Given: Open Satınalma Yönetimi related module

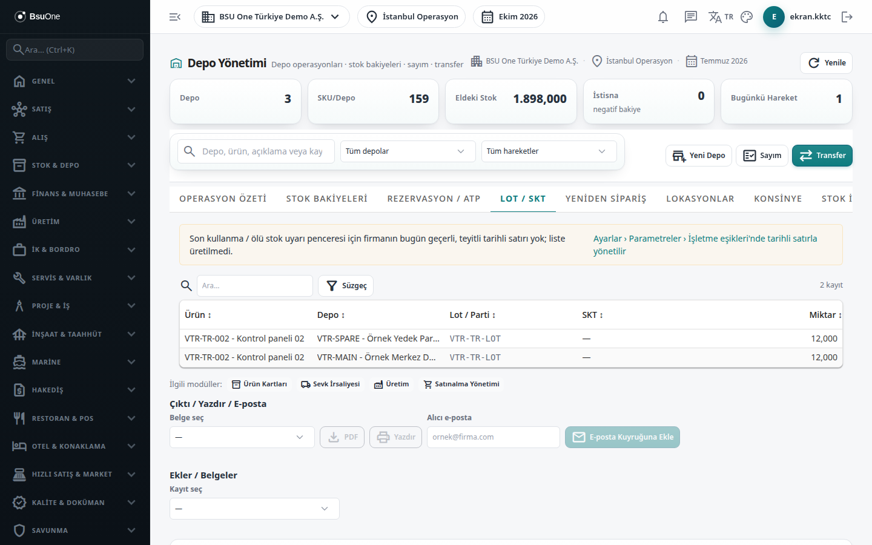Looking at the screenshot, I should tap(461, 385).
